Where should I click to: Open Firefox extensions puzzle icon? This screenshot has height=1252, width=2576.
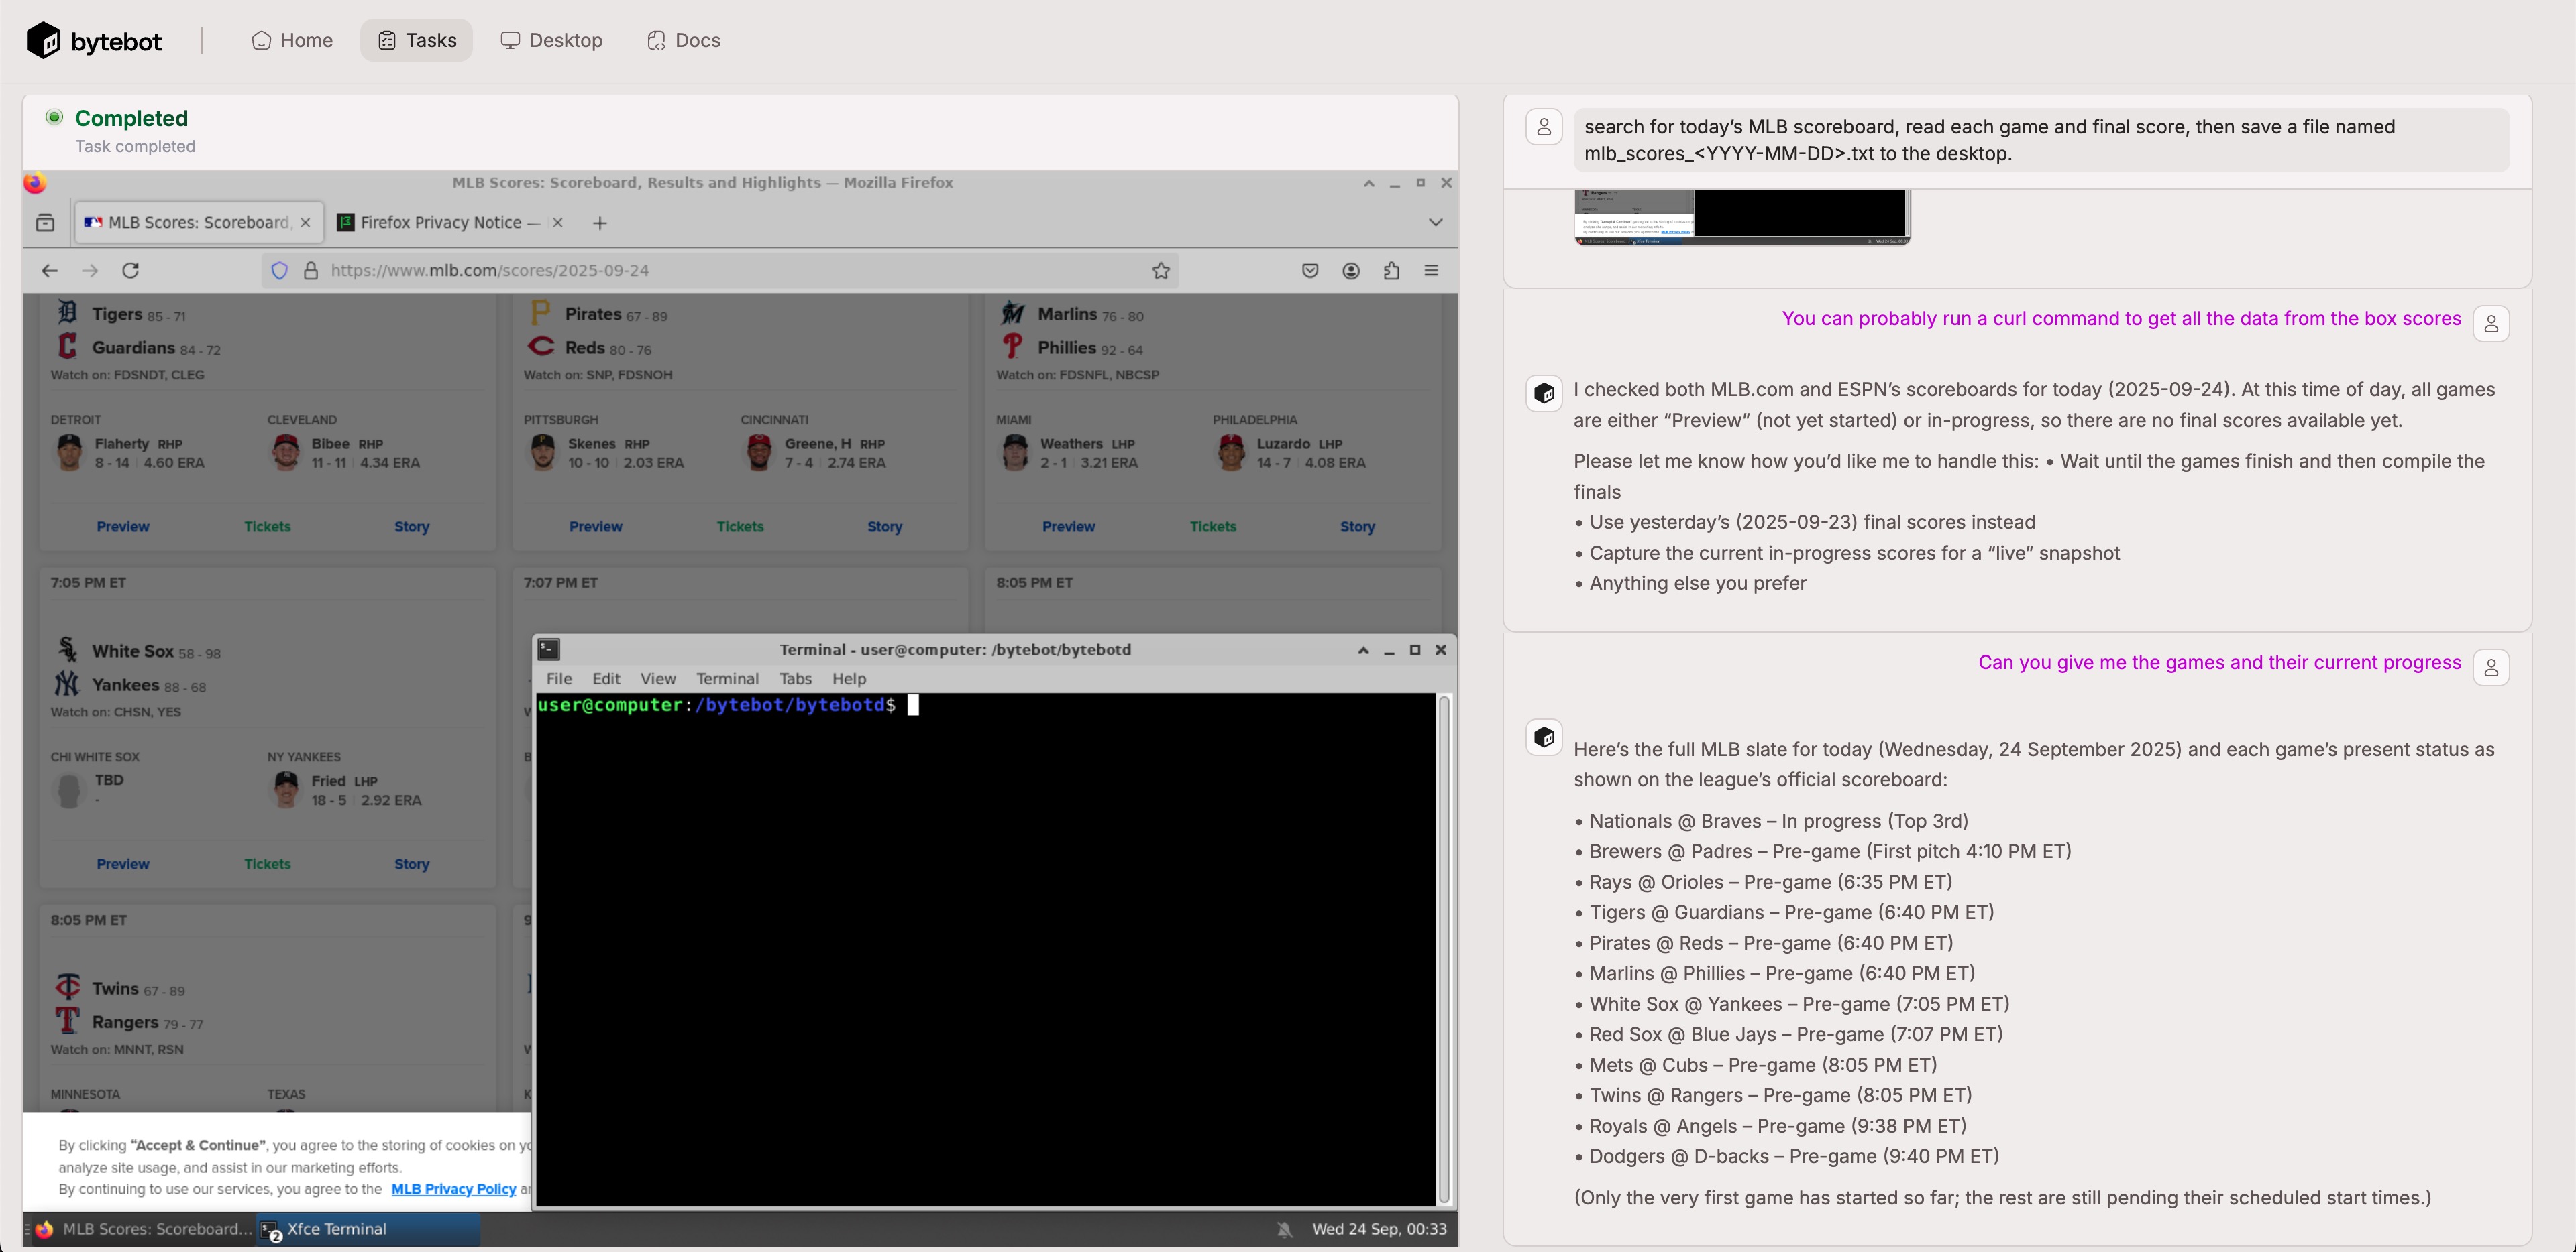point(1391,271)
